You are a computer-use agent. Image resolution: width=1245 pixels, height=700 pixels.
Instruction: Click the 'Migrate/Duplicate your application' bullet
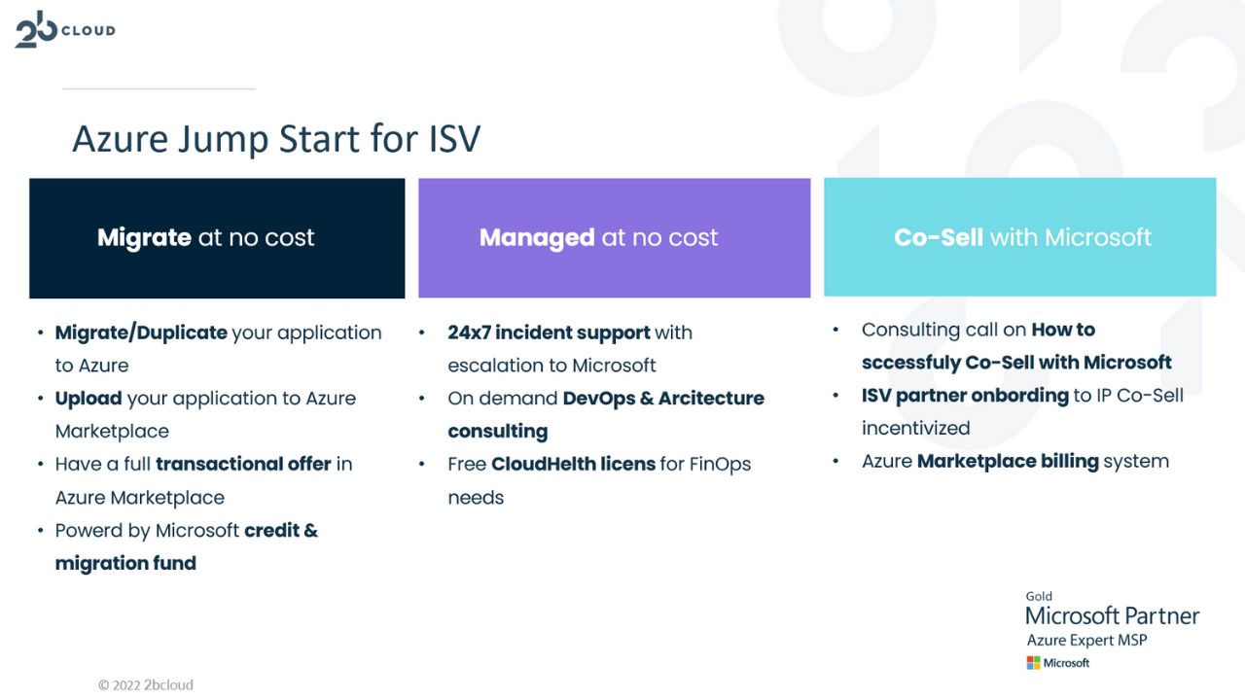pyautogui.click(x=218, y=333)
